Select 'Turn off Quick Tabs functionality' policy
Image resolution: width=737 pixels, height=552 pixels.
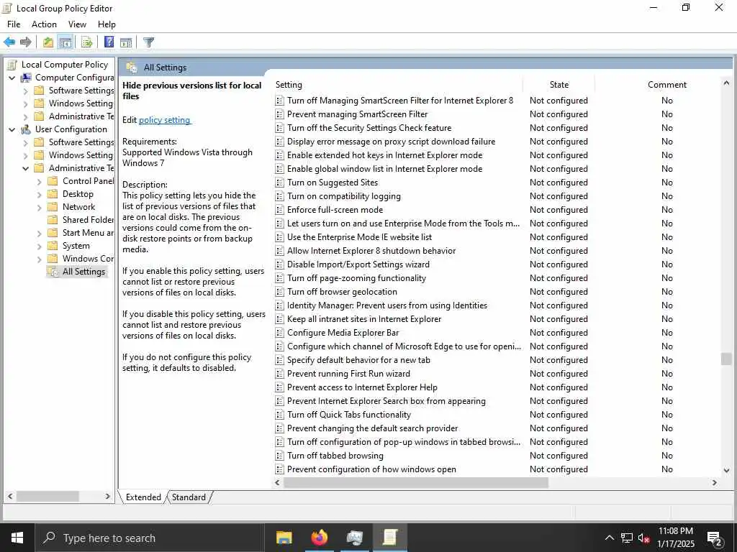[349, 415]
